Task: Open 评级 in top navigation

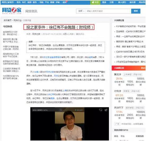Action: click(58, 2)
